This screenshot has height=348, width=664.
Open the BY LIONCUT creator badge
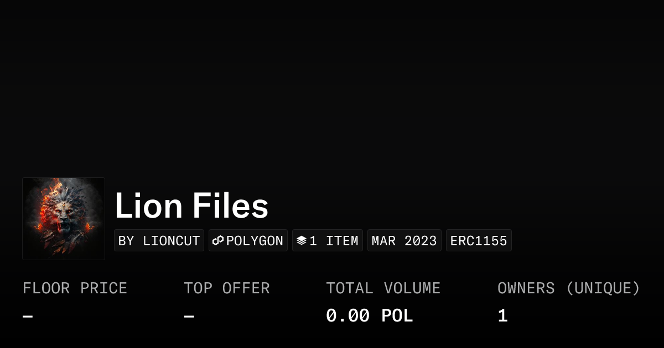click(159, 241)
